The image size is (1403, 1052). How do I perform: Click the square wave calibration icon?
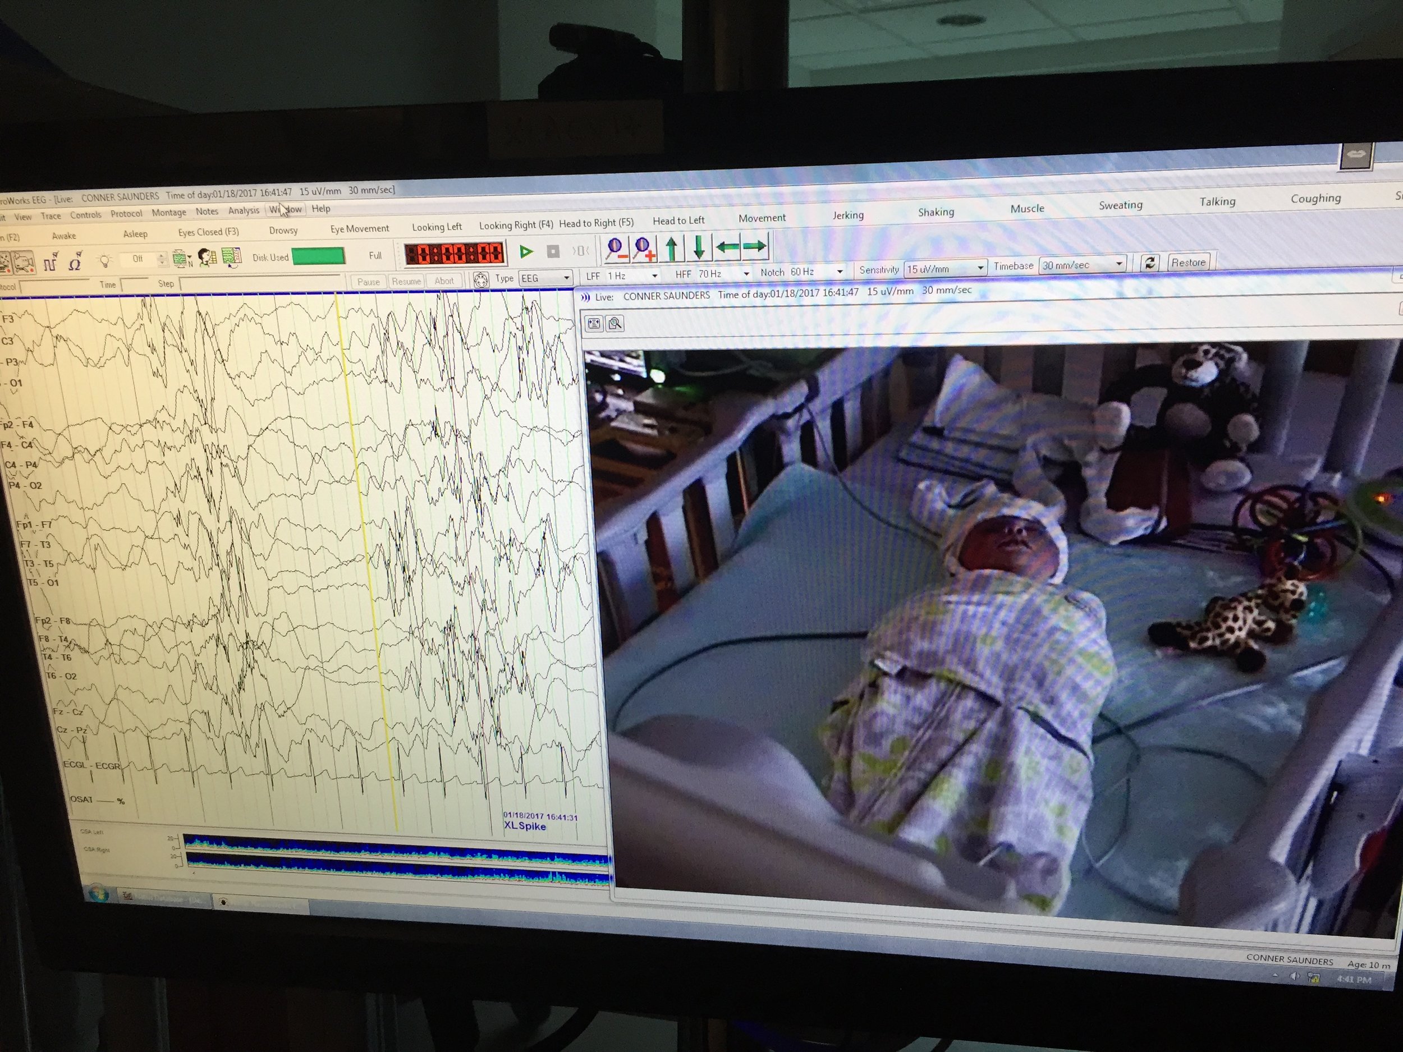[x=50, y=262]
